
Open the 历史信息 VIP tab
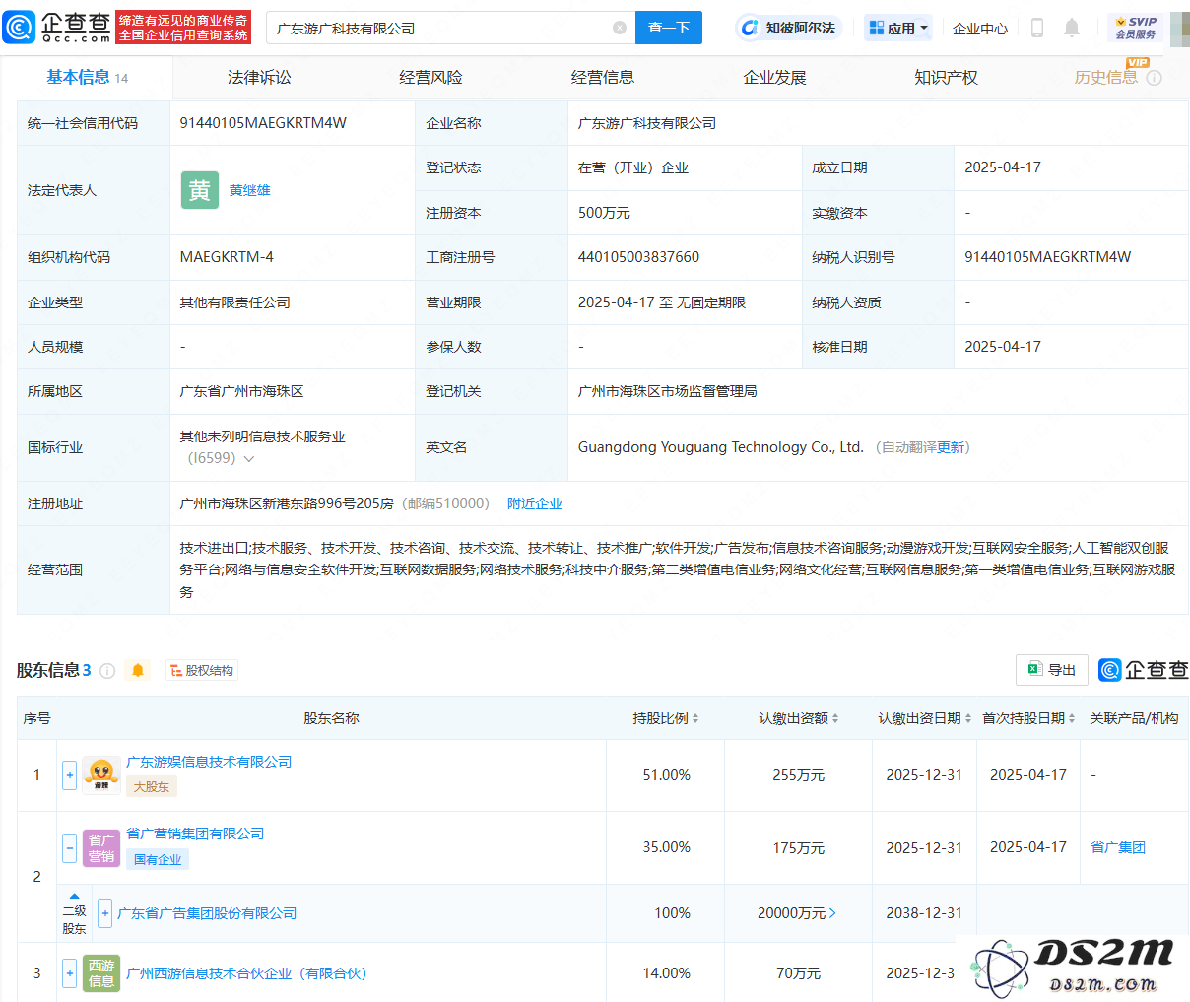pyautogui.click(x=1105, y=77)
